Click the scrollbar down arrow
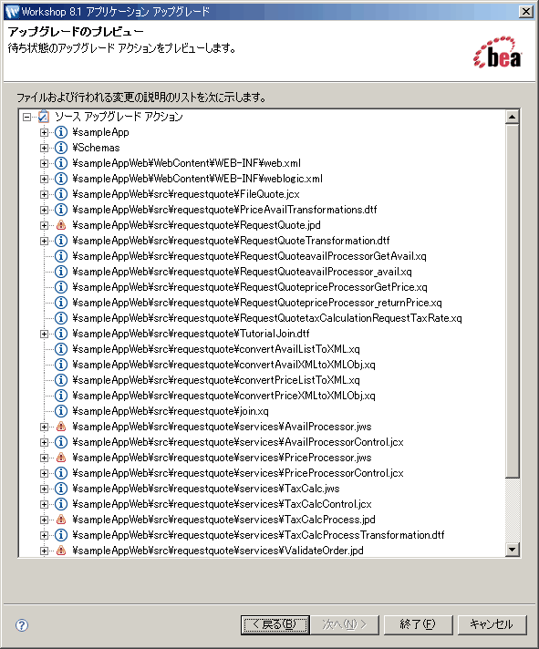The width and height of the screenshot is (539, 649). [x=512, y=550]
